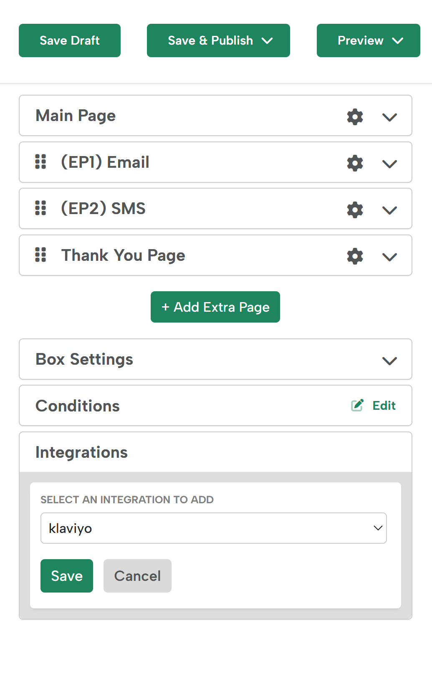Screen dimensions: 432x676
Task: Grab the (EP2) SMS drag handle
Action: 40,208
